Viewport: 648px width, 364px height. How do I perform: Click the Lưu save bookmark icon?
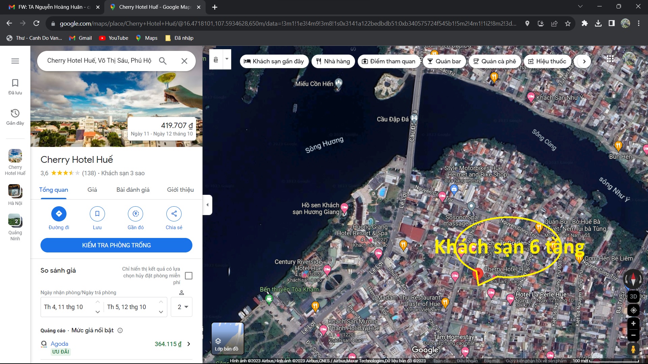click(97, 214)
